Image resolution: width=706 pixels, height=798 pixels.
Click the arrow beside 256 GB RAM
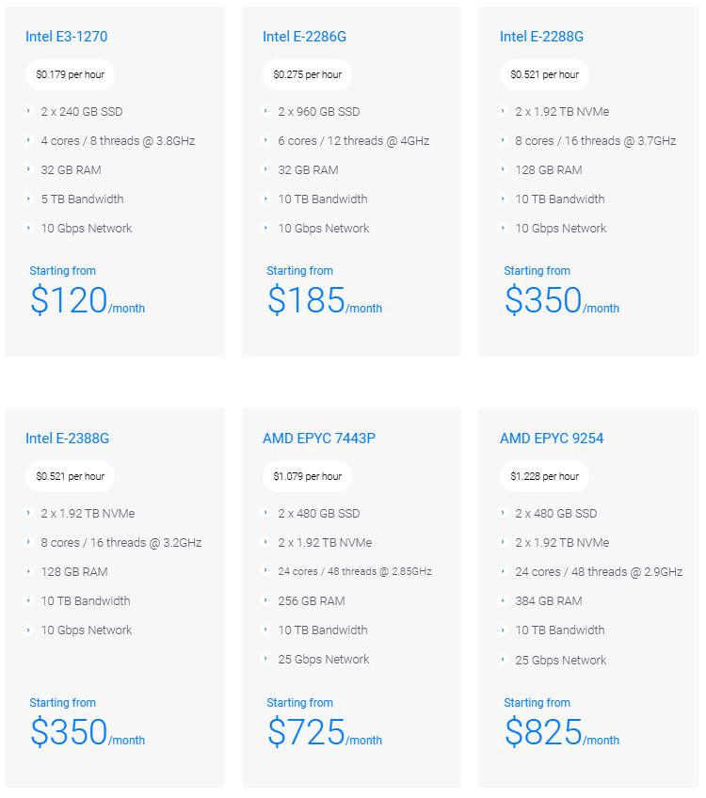click(x=267, y=600)
